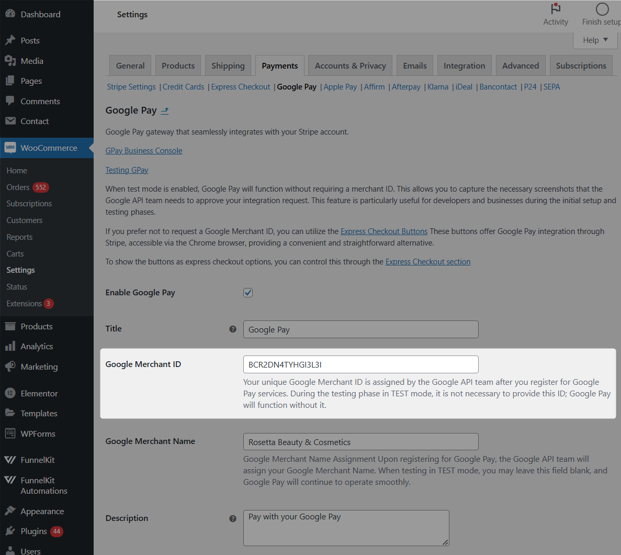Click into the Google Merchant ID field
The height and width of the screenshot is (555, 621).
360,364
